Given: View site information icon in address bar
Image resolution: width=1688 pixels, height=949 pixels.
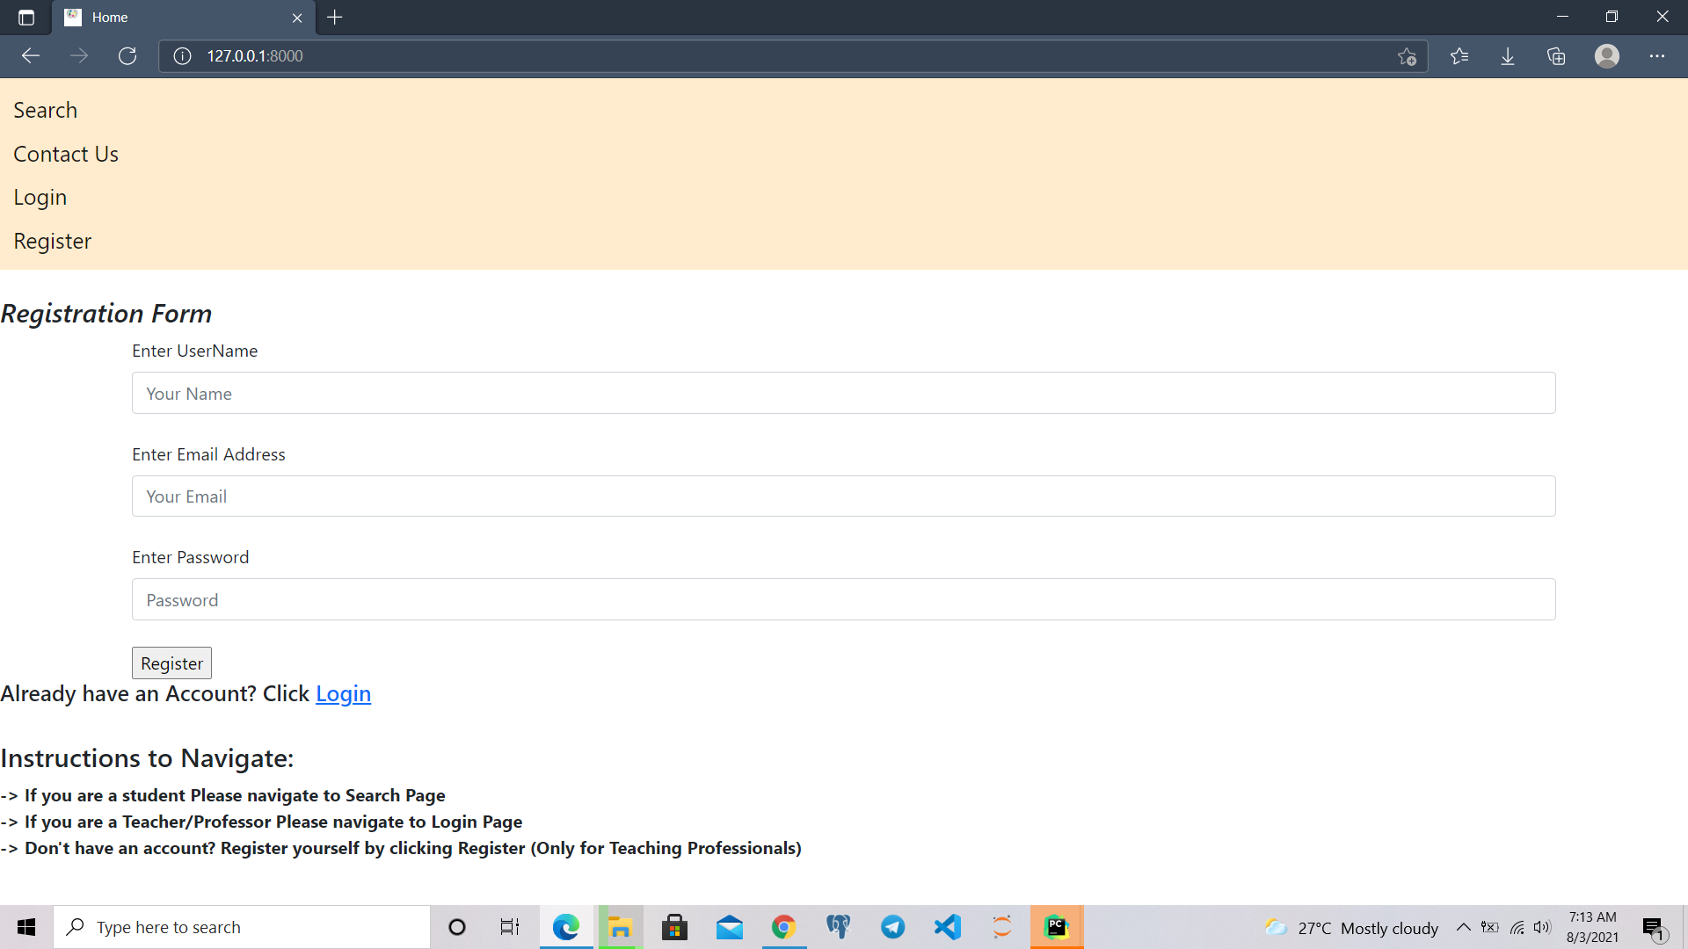Looking at the screenshot, I should pyautogui.click(x=182, y=56).
